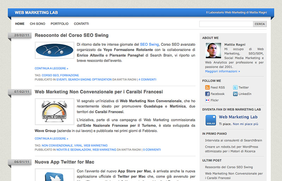This screenshot has width=282, height=181.
Task: Open the post Nuova App Twitter for Mac
Action: pos(65,162)
